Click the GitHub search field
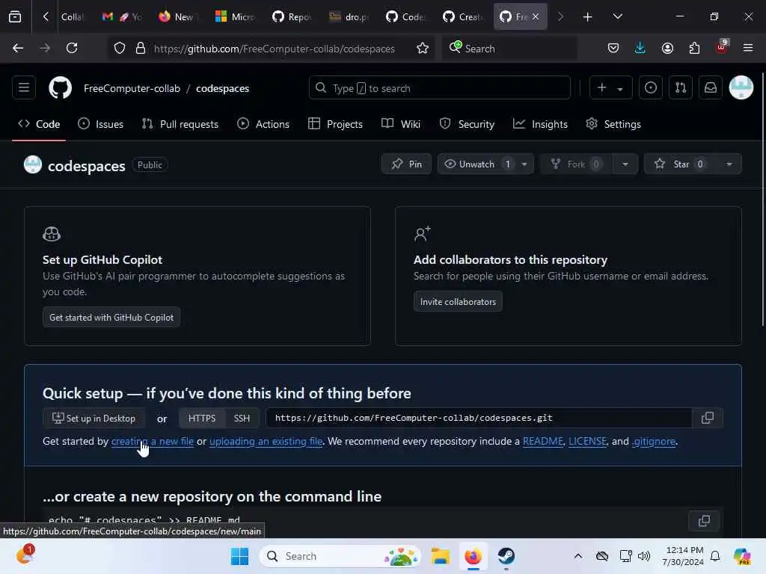This screenshot has height=574, width=766. pyautogui.click(x=439, y=88)
